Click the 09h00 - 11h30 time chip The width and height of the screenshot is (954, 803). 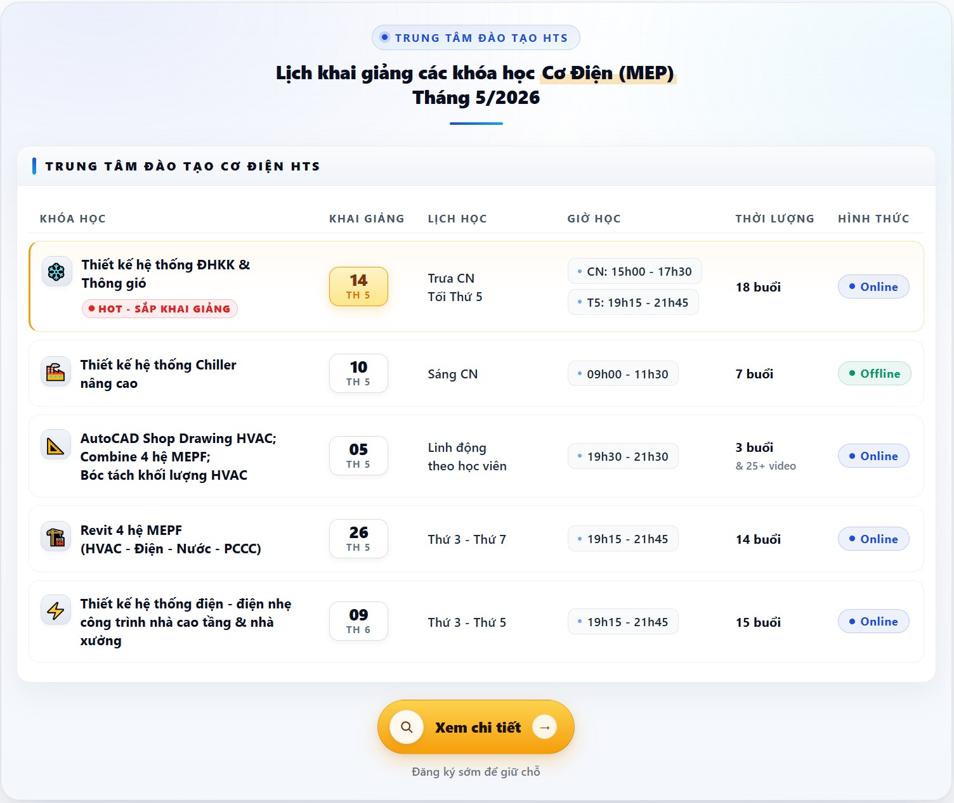pos(622,374)
